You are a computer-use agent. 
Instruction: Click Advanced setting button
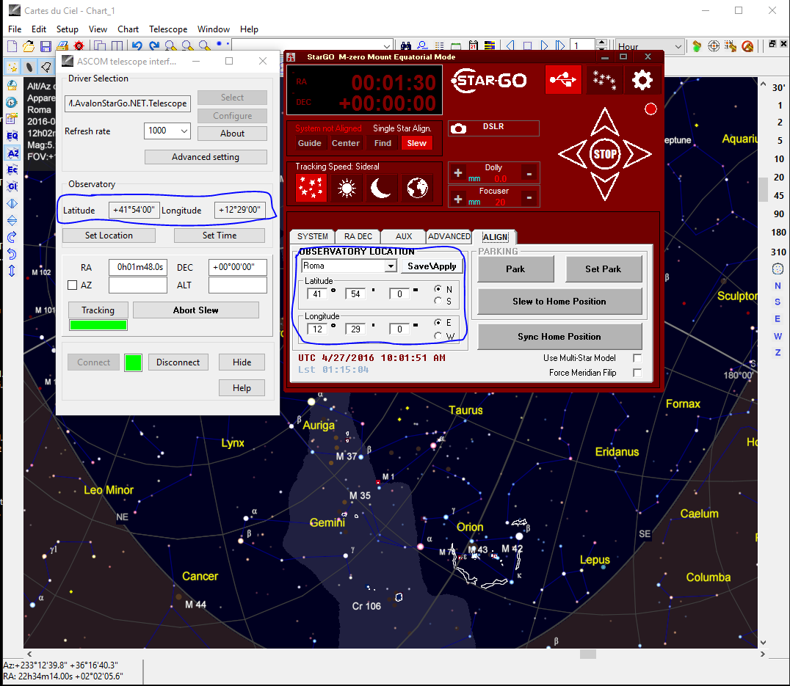coord(206,157)
